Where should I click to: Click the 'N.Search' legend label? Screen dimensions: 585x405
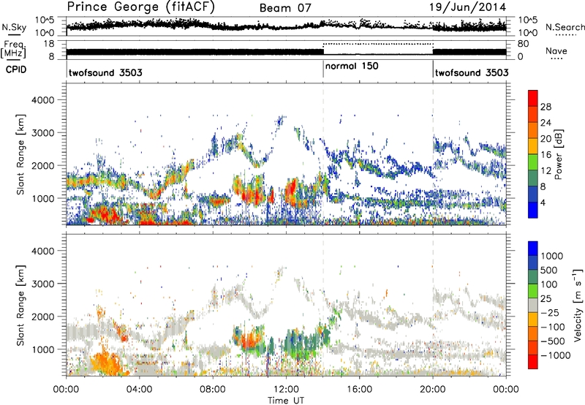pos(565,27)
